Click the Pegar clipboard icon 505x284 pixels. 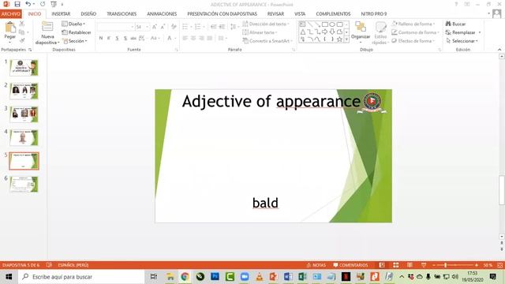coord(10,28)
